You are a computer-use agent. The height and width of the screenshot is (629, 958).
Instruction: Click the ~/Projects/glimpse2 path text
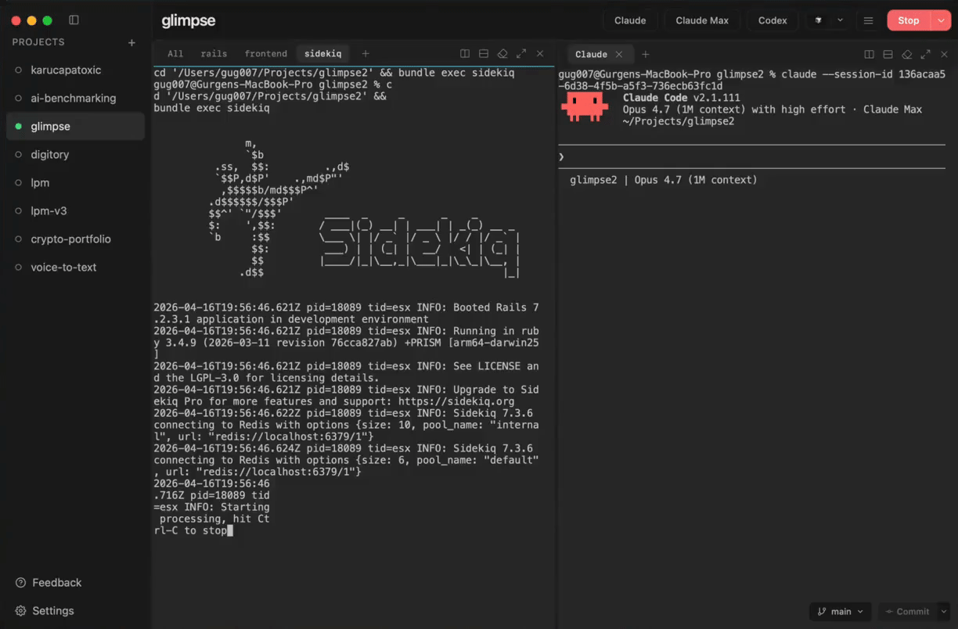point(679,121)
